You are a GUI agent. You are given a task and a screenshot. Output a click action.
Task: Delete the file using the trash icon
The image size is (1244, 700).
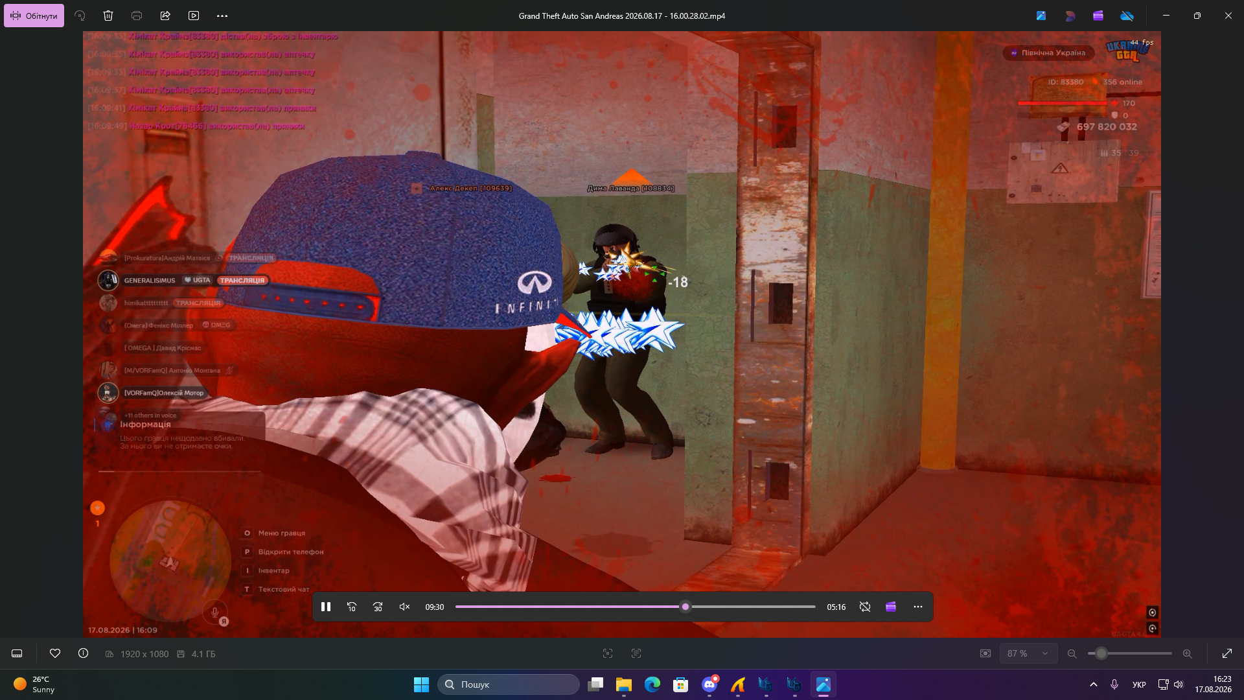click(108, 16)
